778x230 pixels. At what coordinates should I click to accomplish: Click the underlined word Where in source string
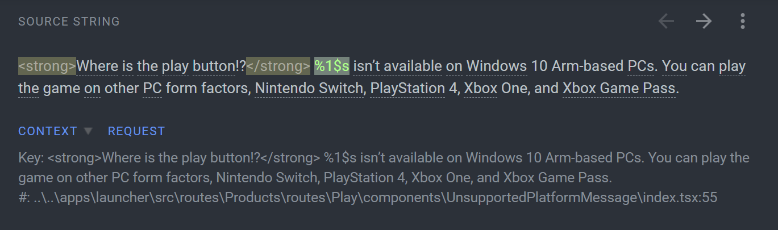pos(97,66)
